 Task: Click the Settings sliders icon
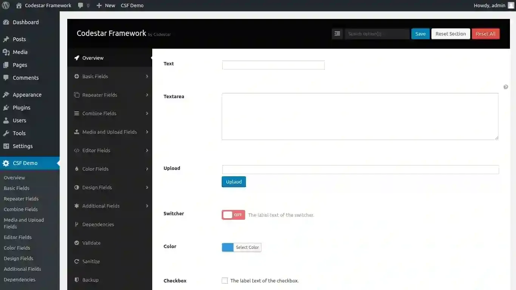(6, 146)
